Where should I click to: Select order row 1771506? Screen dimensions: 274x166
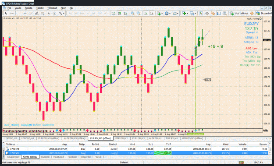136,153
